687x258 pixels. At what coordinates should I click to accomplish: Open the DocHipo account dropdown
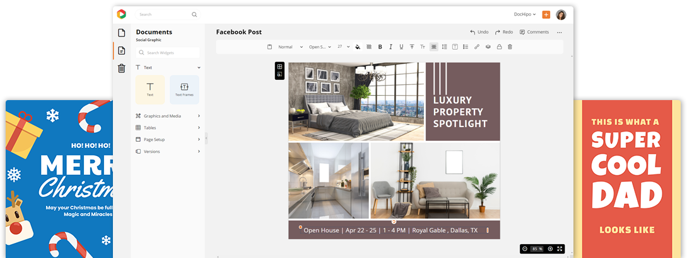click(525, 14)
